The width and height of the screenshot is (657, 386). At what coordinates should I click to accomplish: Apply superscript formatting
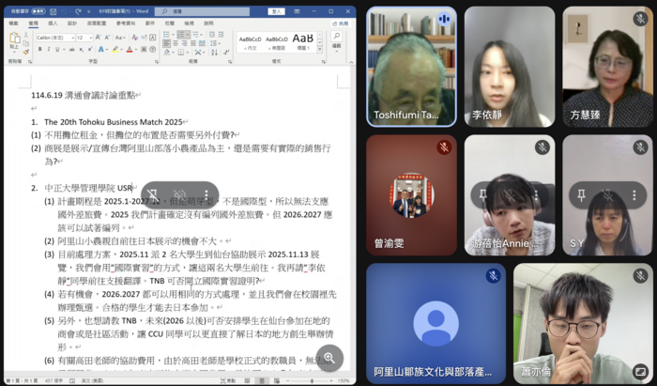[x=90, y=50]
